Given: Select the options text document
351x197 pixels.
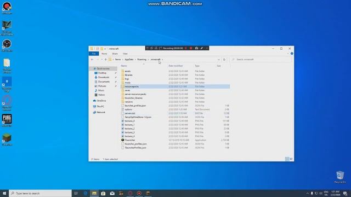Looking at the screenshot, I should coord(128,109).
